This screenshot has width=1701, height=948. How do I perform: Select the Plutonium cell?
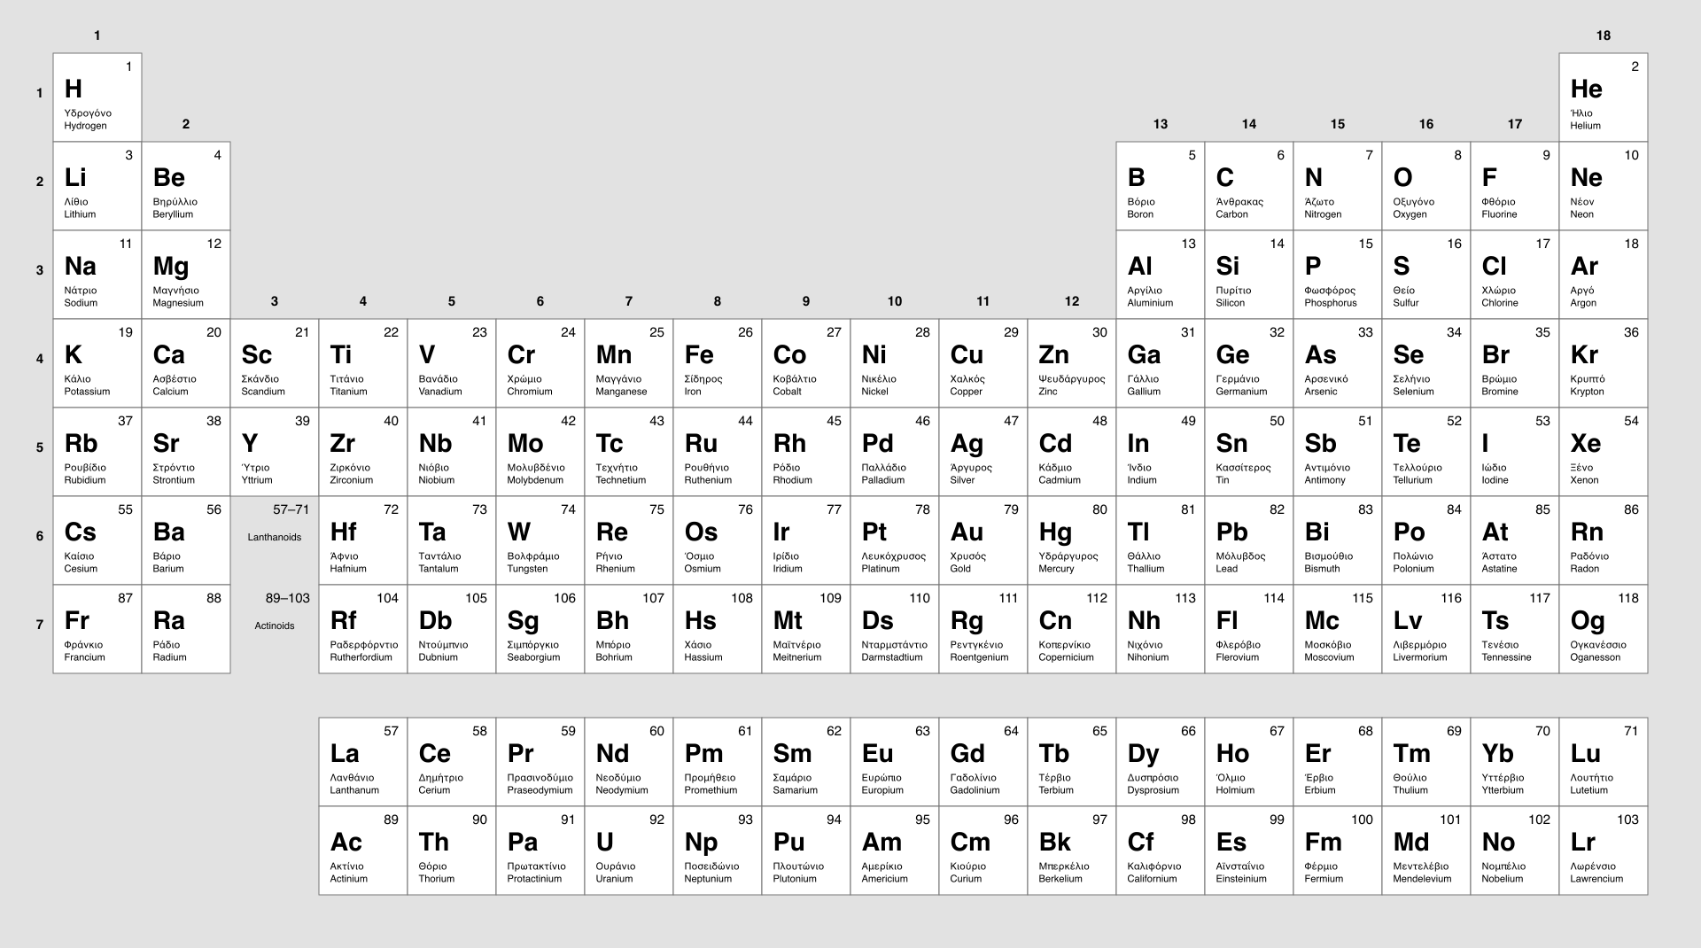point(806,851)
